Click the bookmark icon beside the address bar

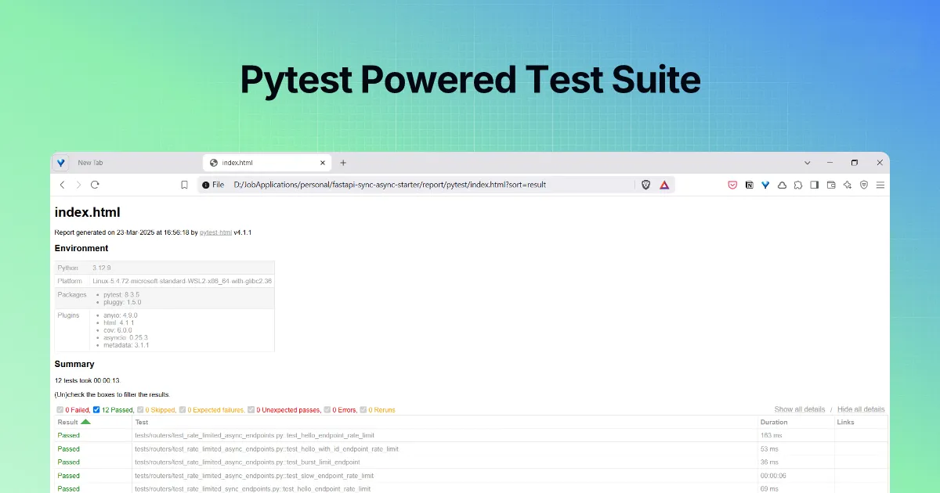184,185
